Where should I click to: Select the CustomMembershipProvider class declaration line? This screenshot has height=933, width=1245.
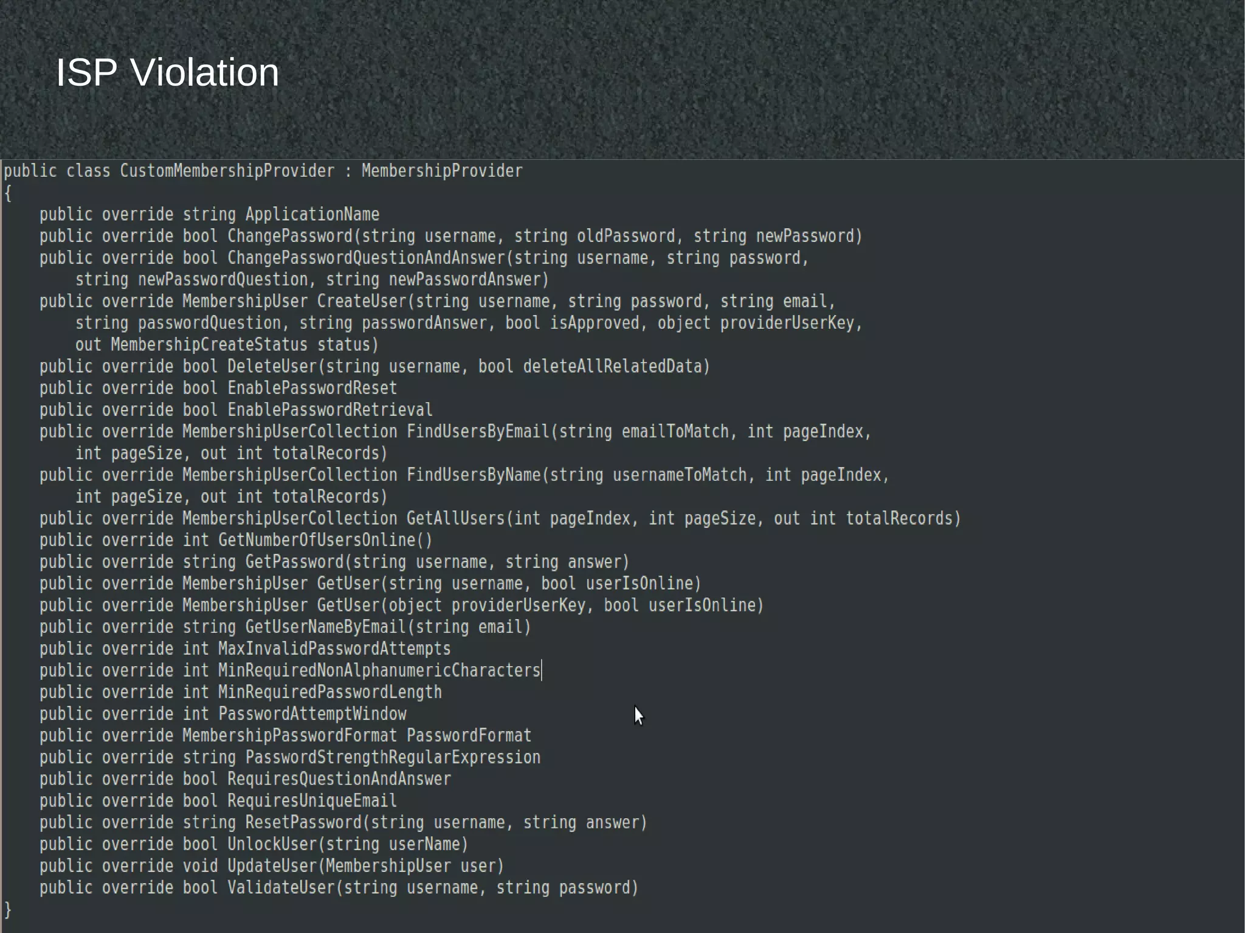point(263,171)
